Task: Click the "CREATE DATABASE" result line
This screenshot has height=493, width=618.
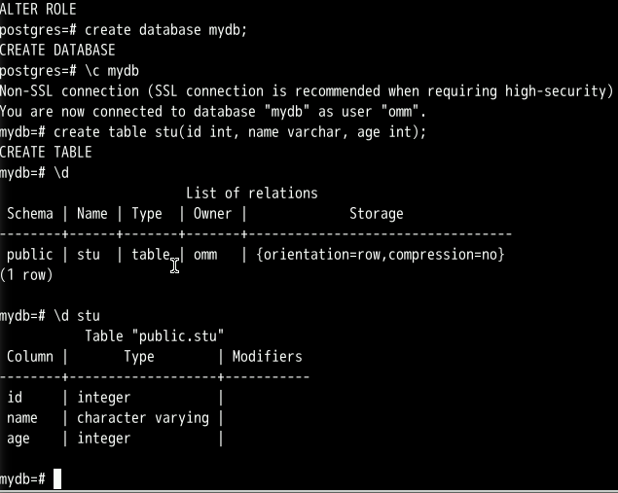Action: click(57, 50)
